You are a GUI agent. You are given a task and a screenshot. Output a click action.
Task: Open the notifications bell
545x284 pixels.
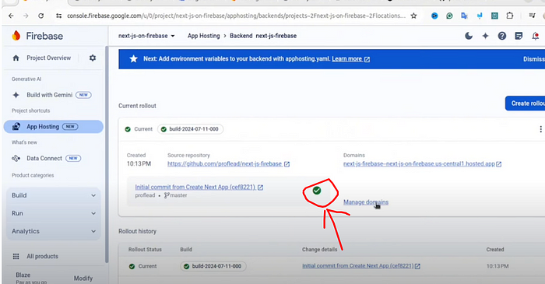click(x=536, y=36)
